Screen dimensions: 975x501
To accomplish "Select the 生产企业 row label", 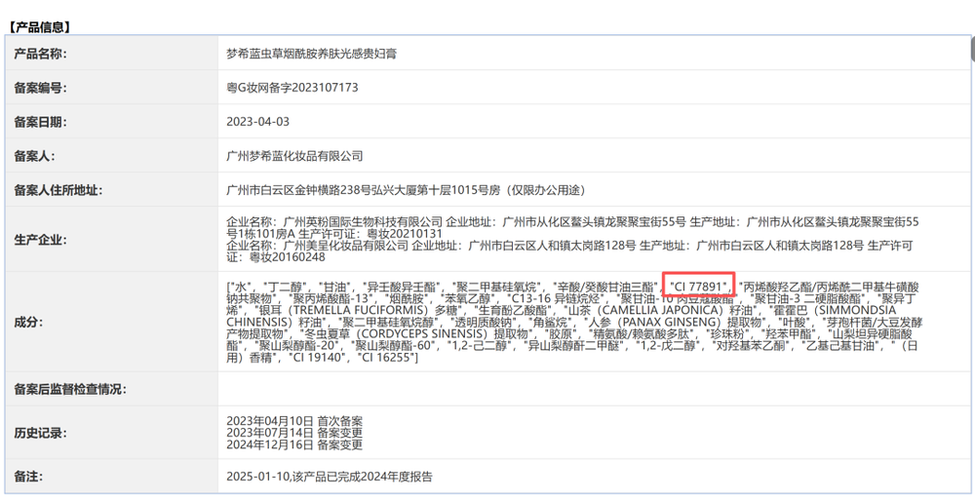I will [40, 240].
